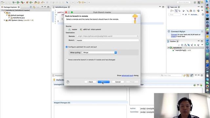Click Add Signed-off-by icon in commit message
This screenshot has width=210, height=118.
pyautogui.click(x=198, y=85)
